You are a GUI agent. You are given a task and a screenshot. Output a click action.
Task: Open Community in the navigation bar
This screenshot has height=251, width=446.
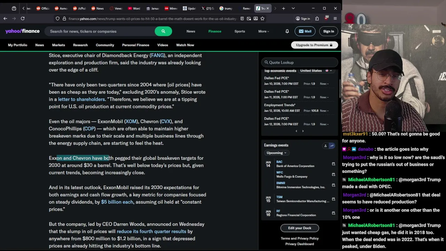click(105, 45)
